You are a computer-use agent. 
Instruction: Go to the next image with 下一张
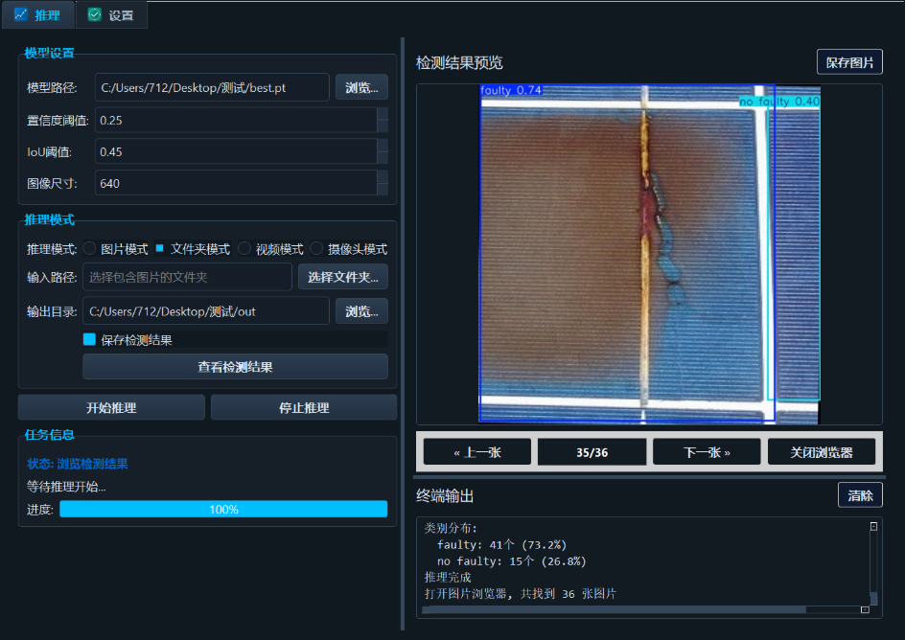tap(707, 451)
